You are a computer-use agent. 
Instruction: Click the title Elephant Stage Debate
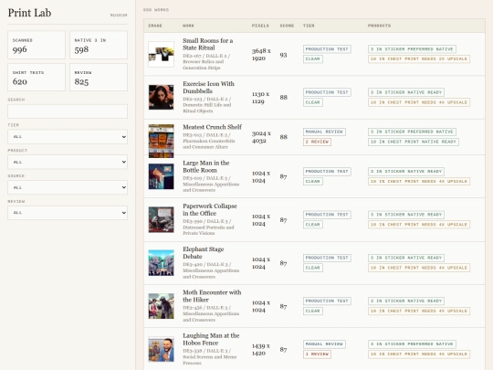coord(203,253)
